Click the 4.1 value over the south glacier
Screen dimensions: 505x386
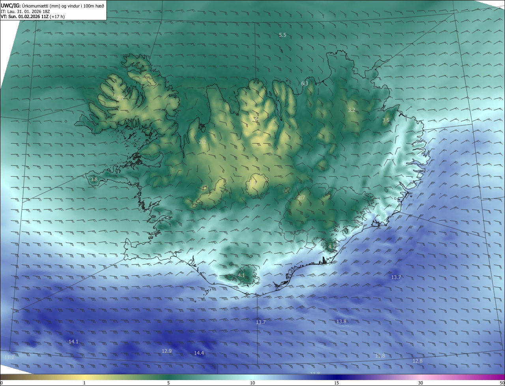pyautogui.click(x=241, y=275)
